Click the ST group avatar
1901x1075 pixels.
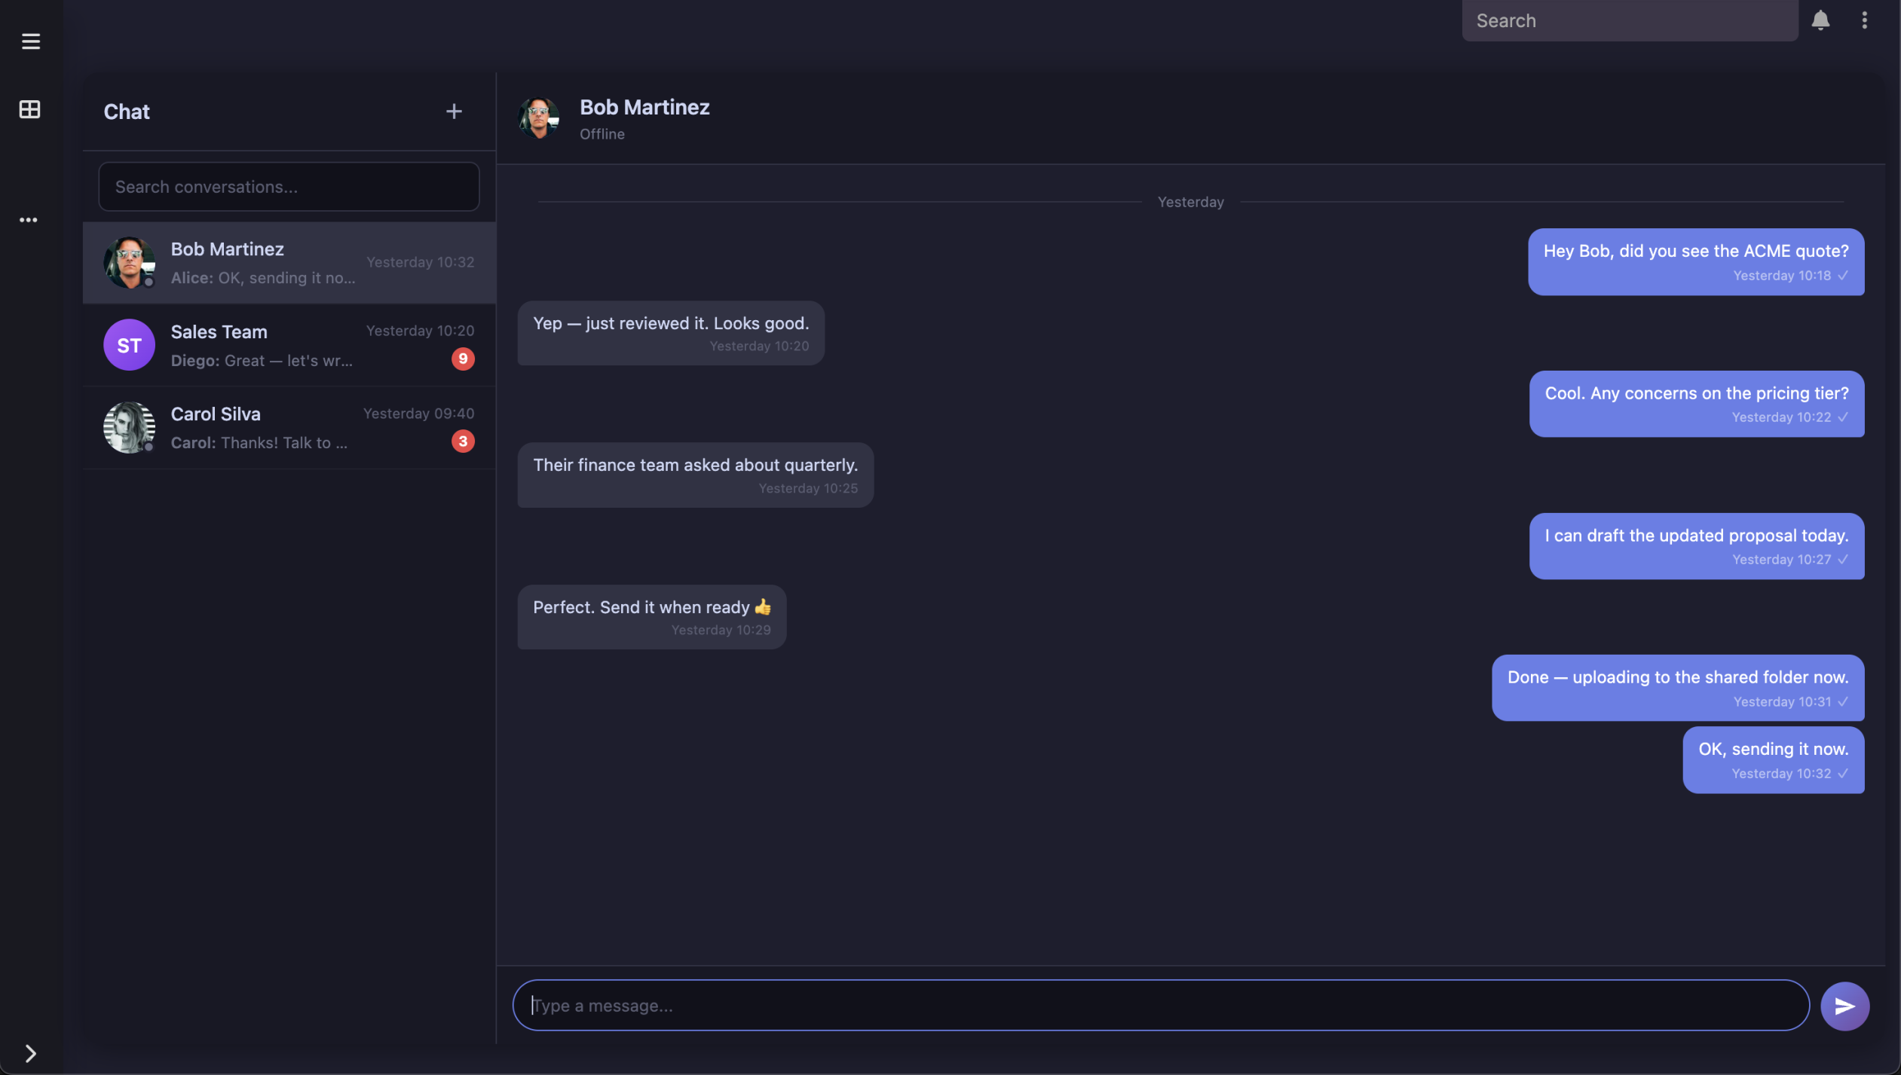(129, 345)
